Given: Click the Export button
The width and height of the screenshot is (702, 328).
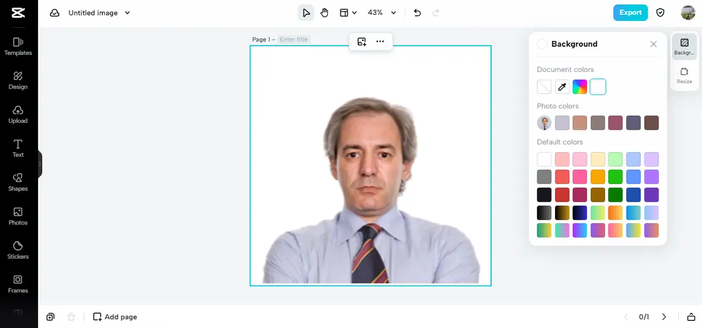Looking at the screenshot, I should 630,13.
